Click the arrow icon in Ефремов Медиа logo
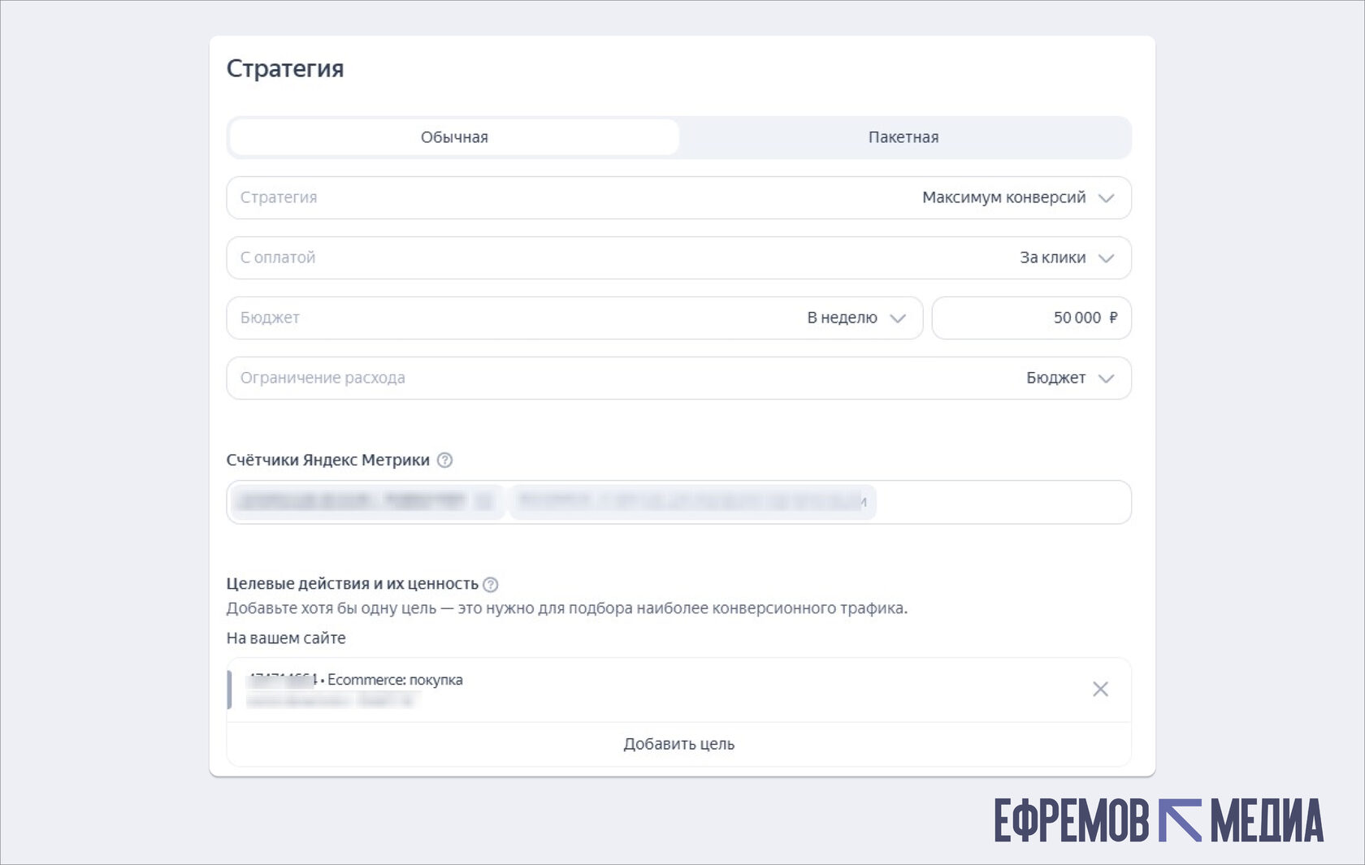 [x=1179, y=820]
